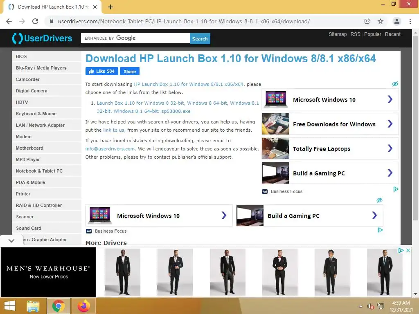This screenshot has height=314, width=419.
Task: Select the LAN / Network Adapter category
Action: pyautogui.click(x=47, y=125)
